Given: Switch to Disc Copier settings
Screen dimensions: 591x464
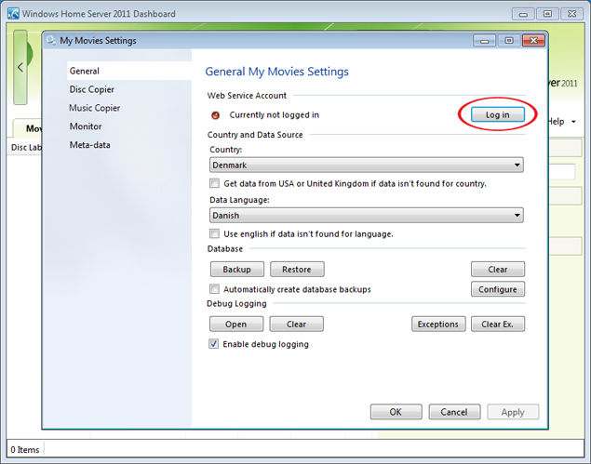Looking at the screenshot, I should coord(91,89).
